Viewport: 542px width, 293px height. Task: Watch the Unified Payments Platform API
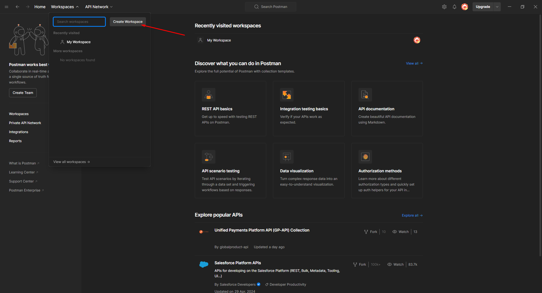point(401,232)
